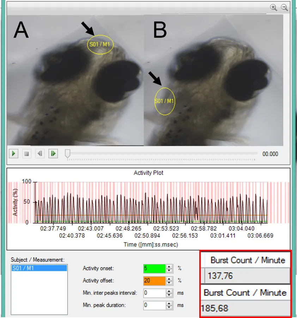
Task: Click the zoom out magnifier icon
Action: pos(284,7)
